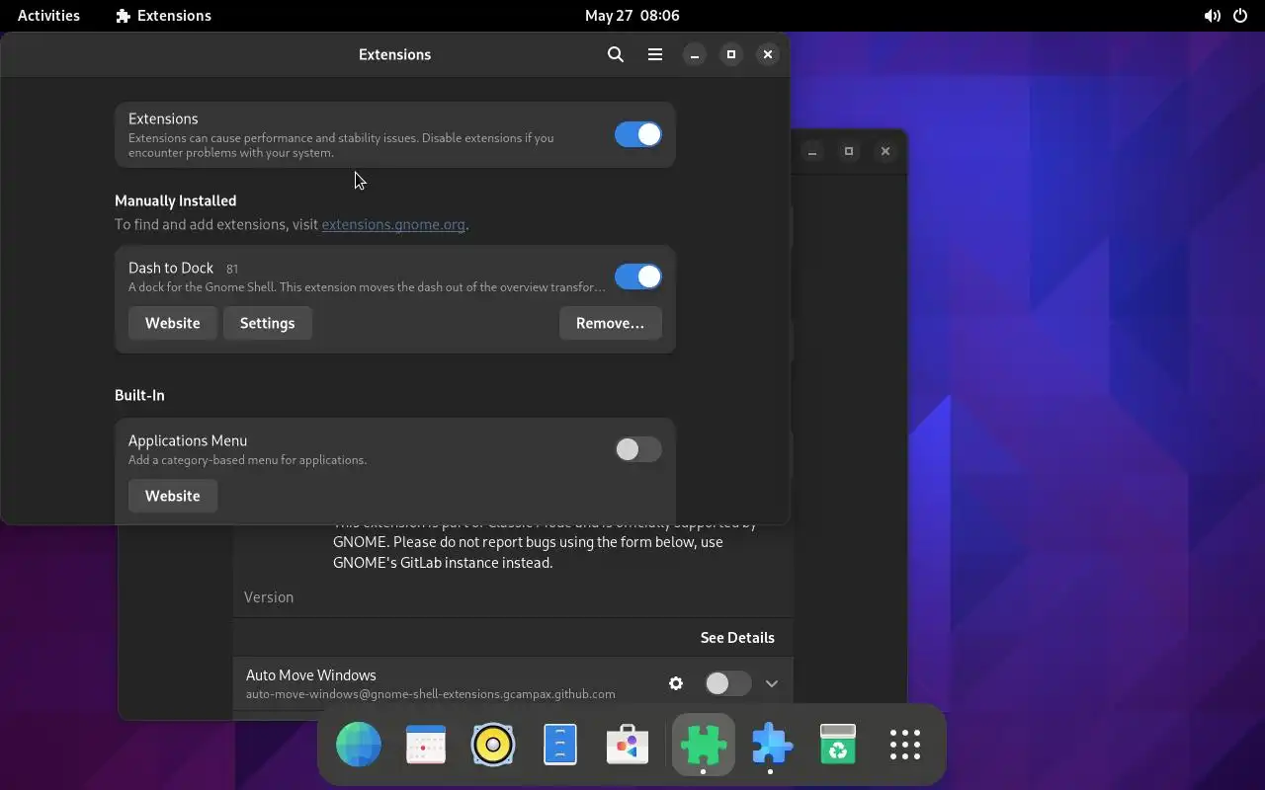
Task: Click the Built-In section heading
Action: (x=139, y=395)
